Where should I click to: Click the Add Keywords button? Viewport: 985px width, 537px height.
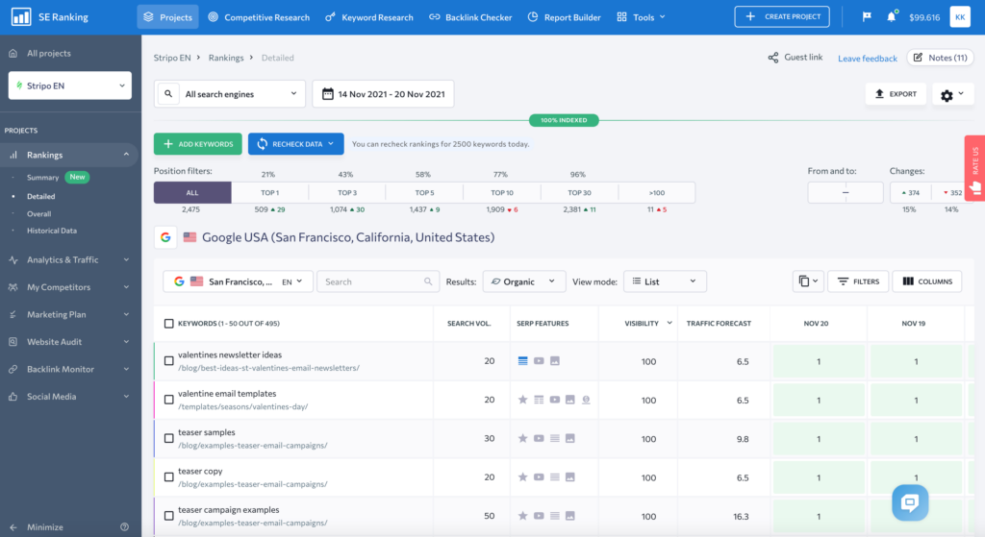[x=198, y=144]
